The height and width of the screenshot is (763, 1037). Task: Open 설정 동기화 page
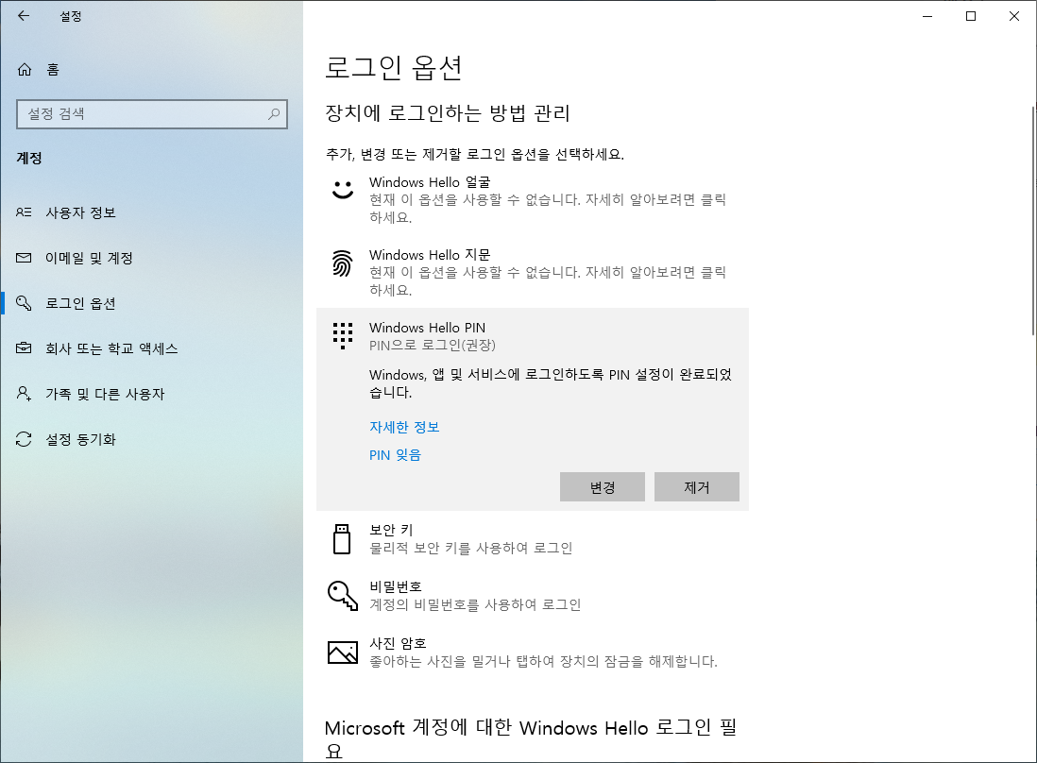pyautogui.click(x=151, y=439)
